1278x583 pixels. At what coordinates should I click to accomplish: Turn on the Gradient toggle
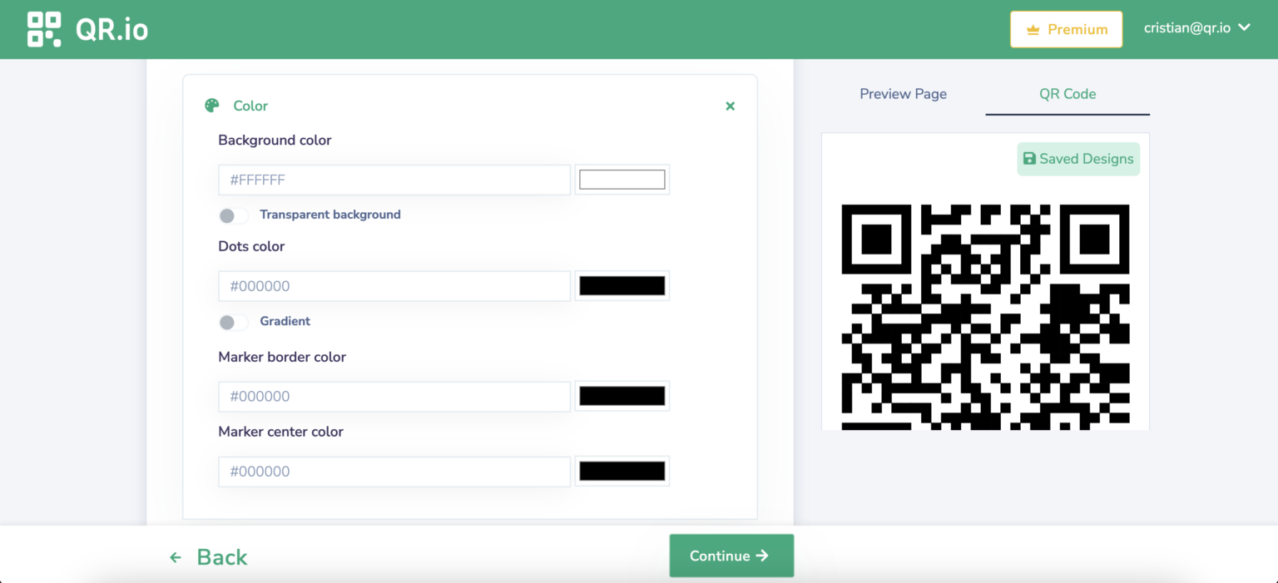233,323
